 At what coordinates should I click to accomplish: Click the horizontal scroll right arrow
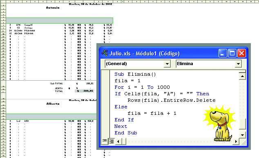(x=236, y=141)
